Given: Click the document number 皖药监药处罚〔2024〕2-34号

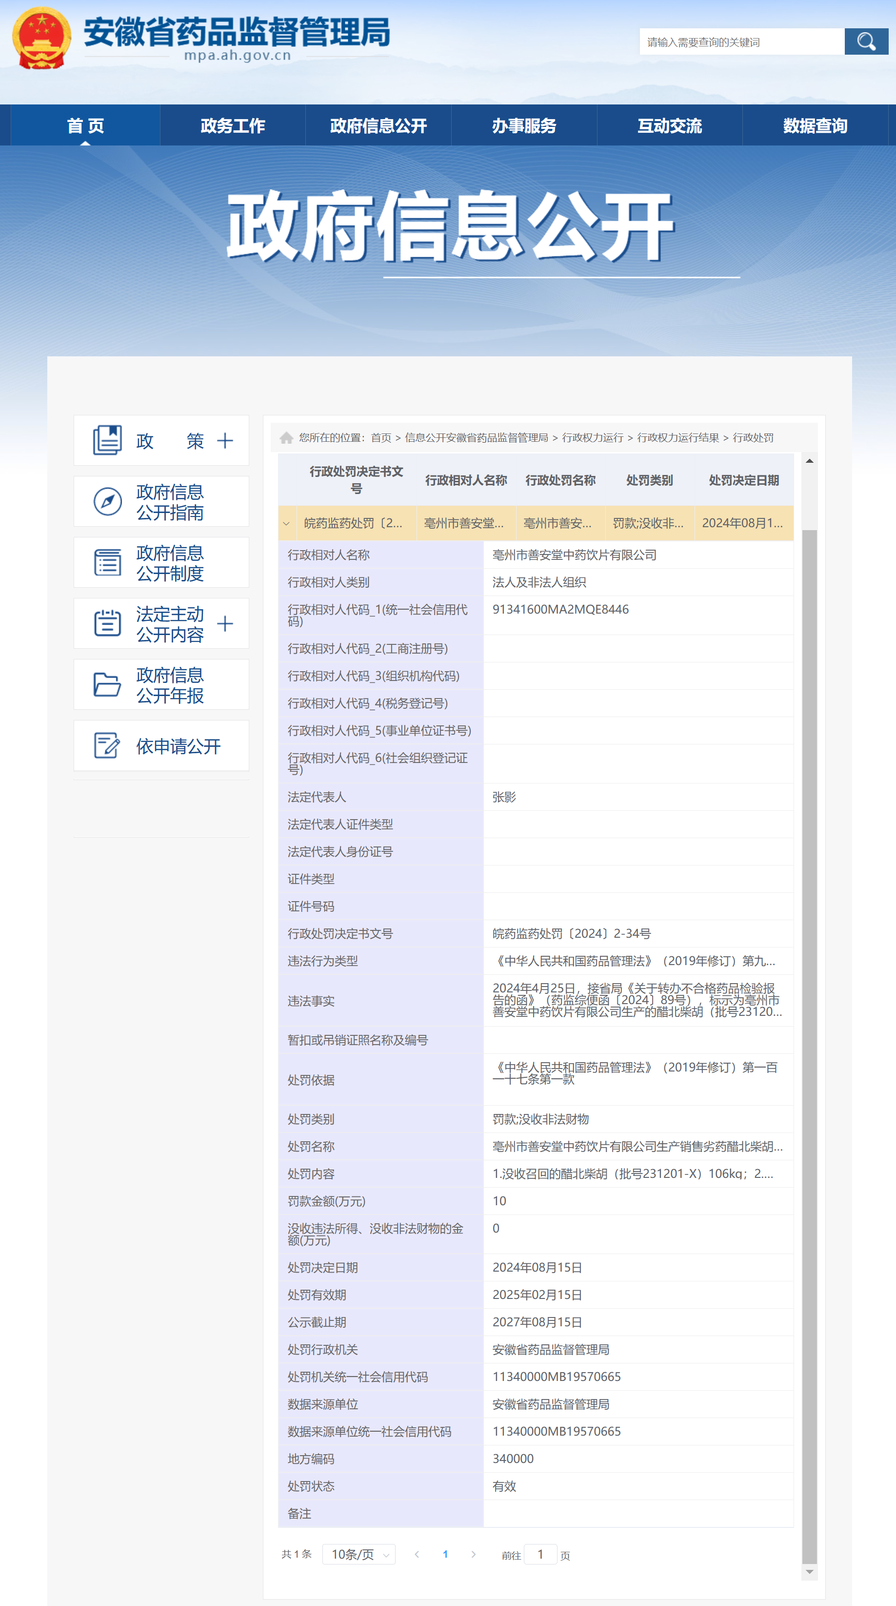Looking at the screenshot, I should point(571,933).
